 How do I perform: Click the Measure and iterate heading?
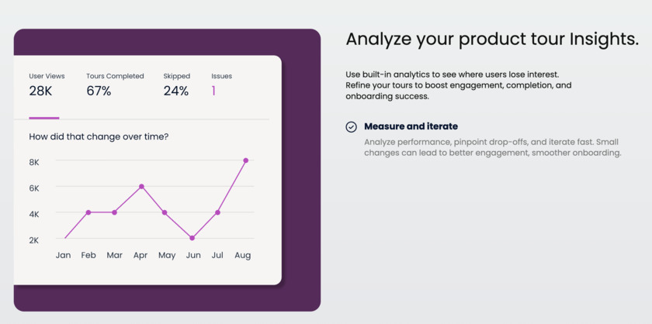tap(411, 126)
